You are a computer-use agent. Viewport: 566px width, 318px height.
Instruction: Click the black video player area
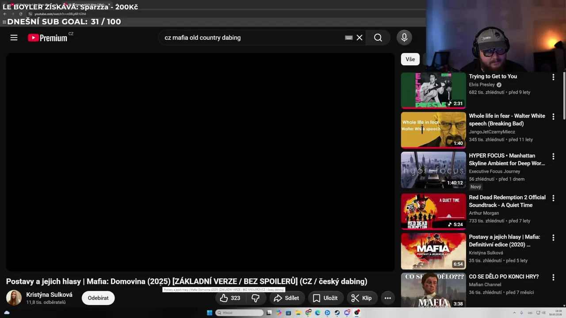click(200, 162)
